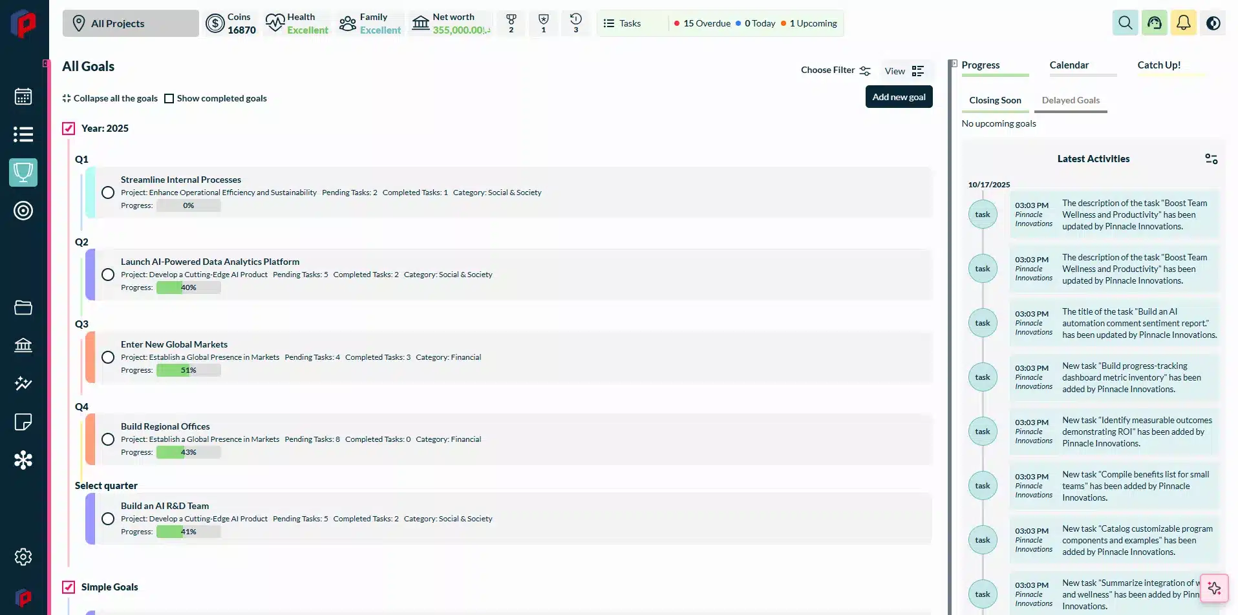Viewport: 1238px width, 615px height.
Task: Toggle the Year: 2025 checkbox
Action: [69, 129]
